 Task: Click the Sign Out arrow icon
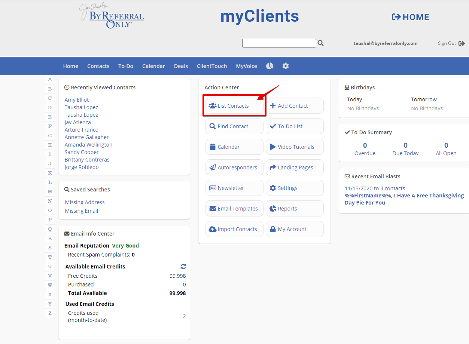[462, 43]
